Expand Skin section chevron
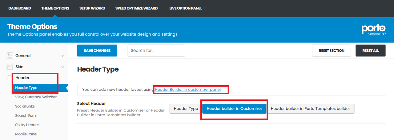The height and width of the screenshot is (140, 394). point(63,67)
